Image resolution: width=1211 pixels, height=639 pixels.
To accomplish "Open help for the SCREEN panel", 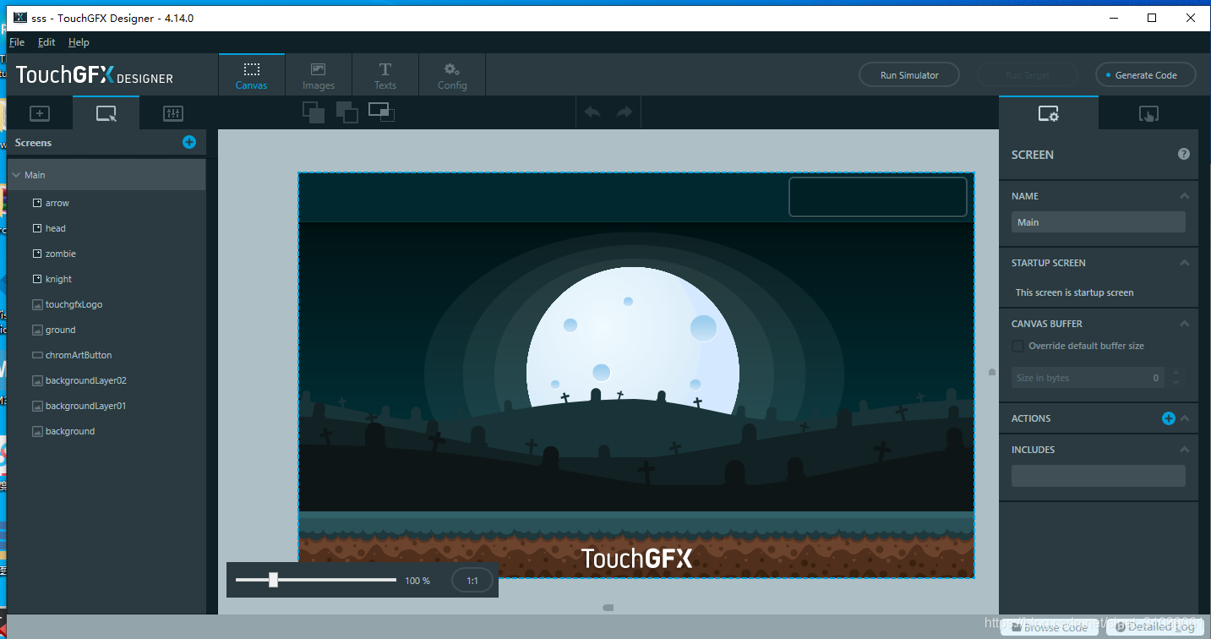I will pos(1184,154).
